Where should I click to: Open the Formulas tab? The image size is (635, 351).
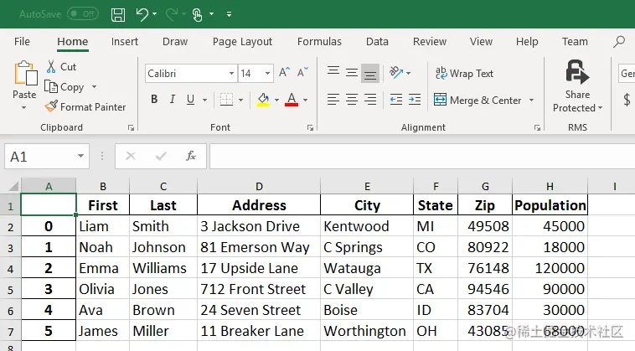coord(319,41)
